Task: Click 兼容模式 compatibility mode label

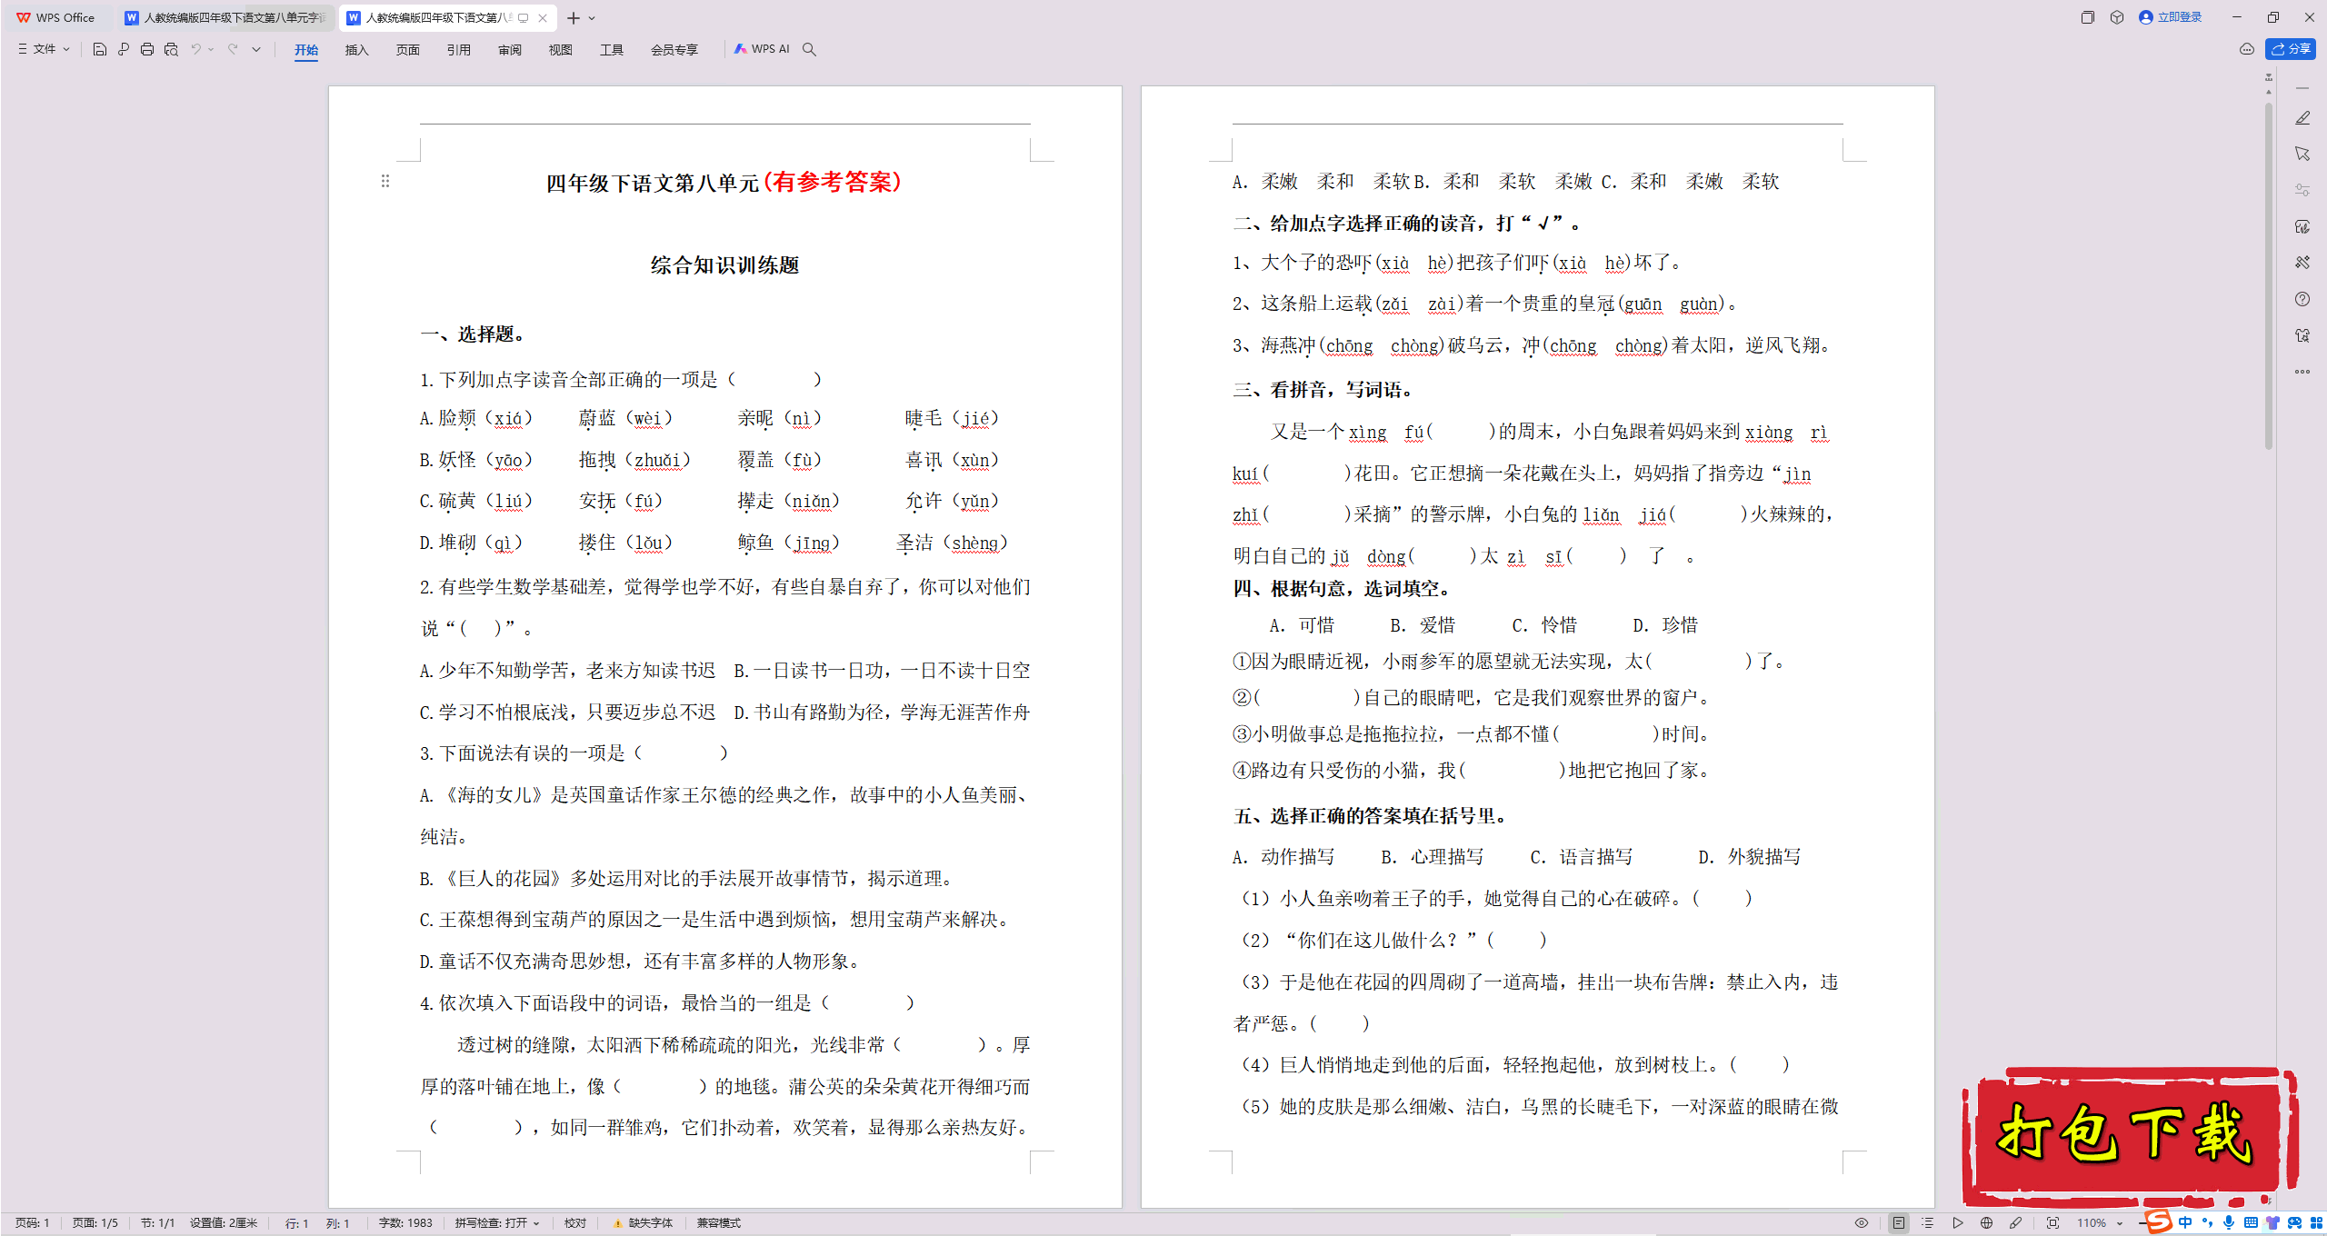Action: click(x=719, y=1223)
